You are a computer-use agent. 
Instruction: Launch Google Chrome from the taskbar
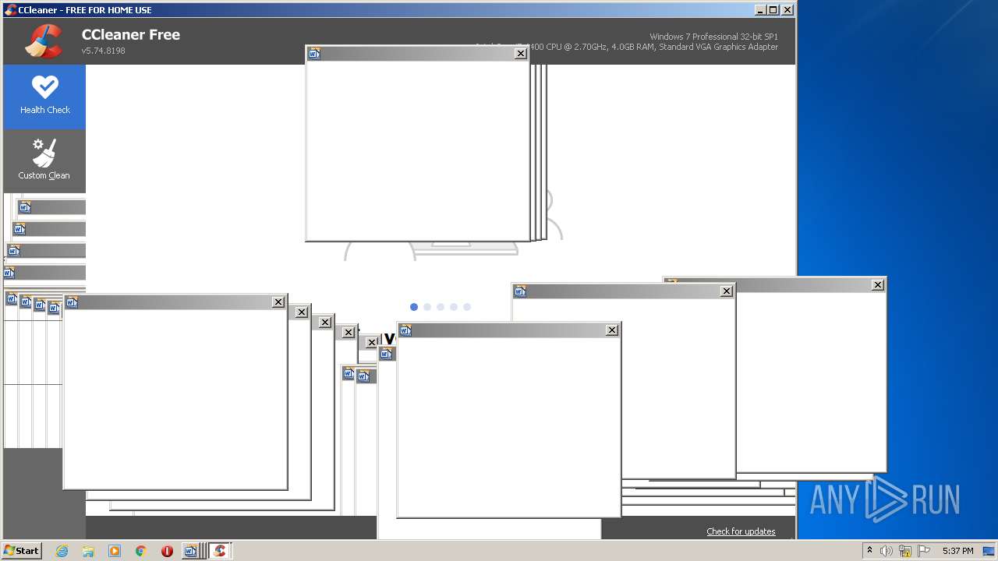[141, 551]
